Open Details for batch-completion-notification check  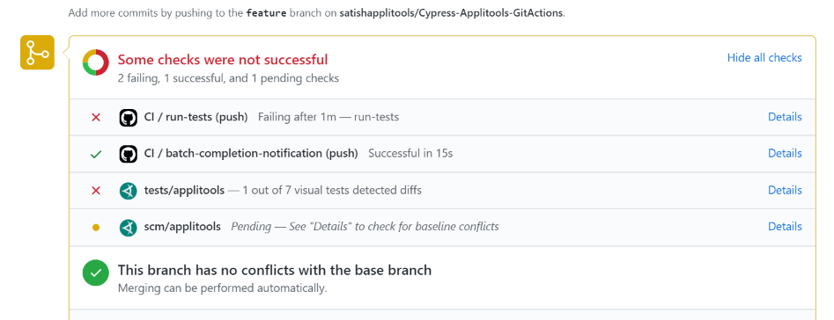[785, 153]
